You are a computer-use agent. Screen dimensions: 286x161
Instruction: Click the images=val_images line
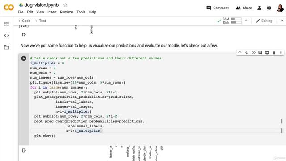75,107
